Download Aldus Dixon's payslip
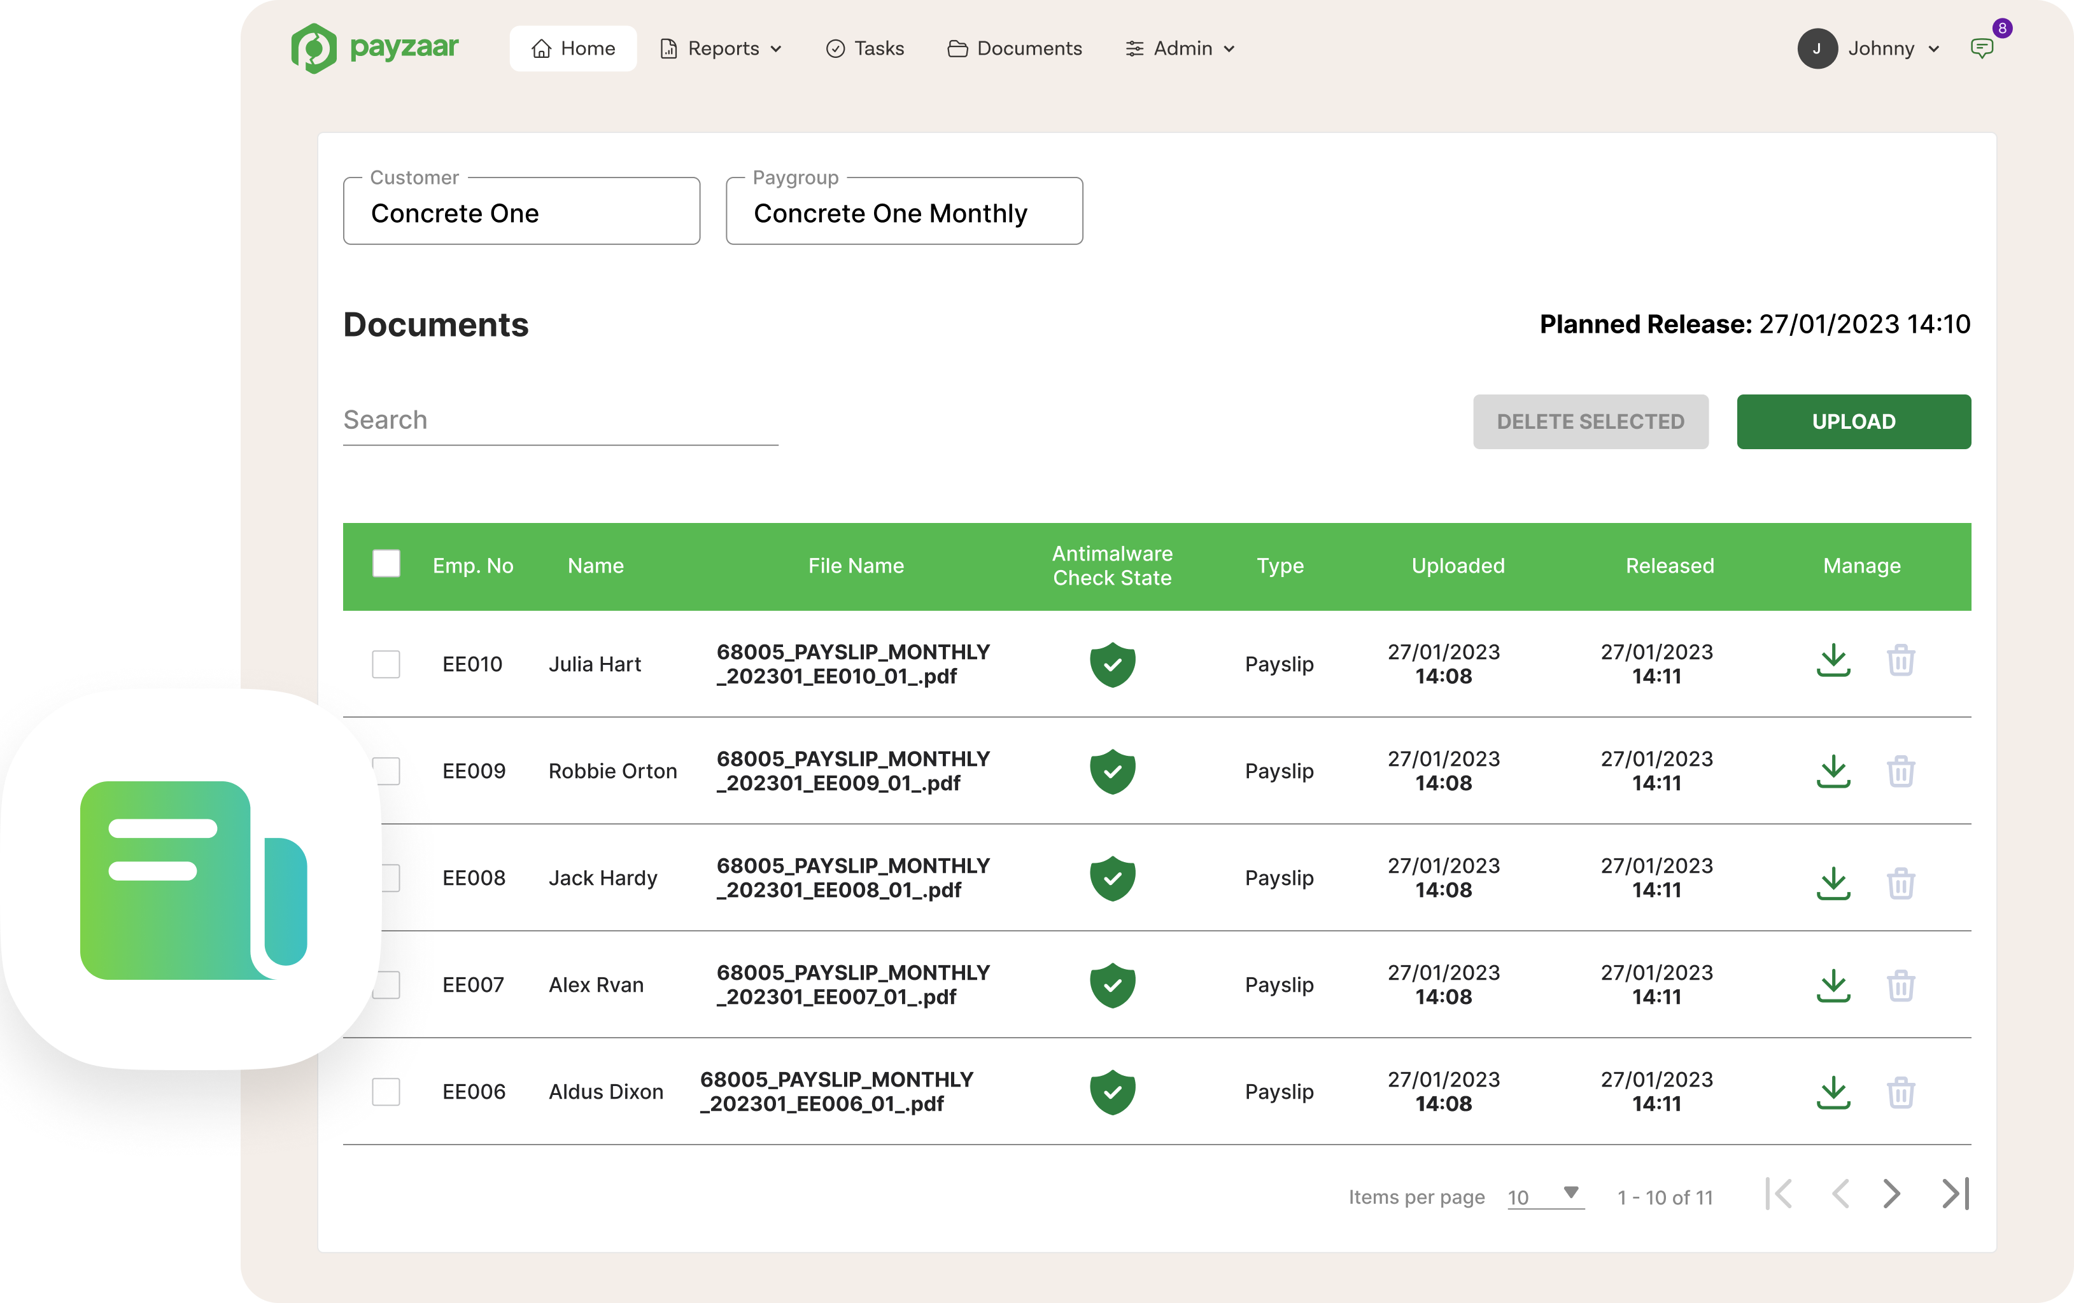 point(1834,1092)
